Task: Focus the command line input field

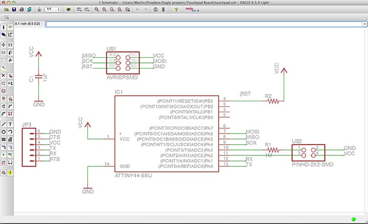Action: pos(204,24)
